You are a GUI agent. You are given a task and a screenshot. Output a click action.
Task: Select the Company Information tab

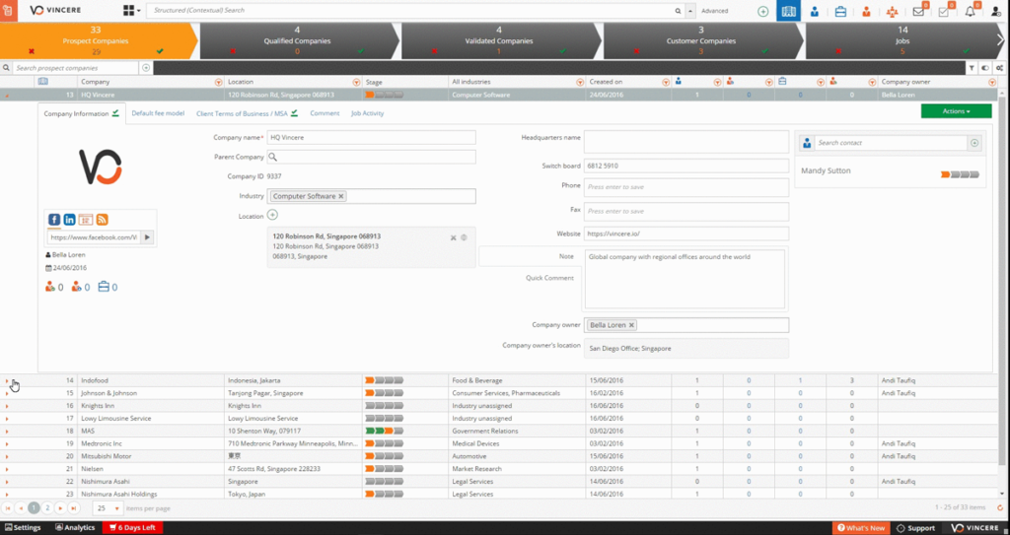pos(81,114)
